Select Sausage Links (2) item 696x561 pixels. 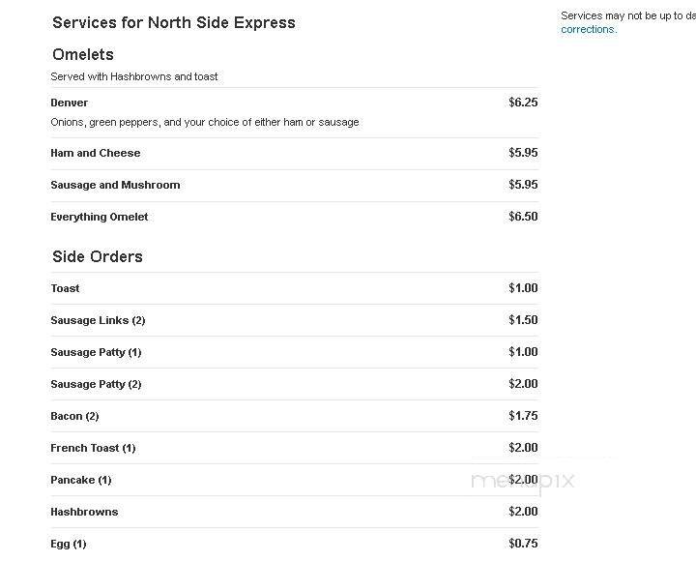[98, 320]
